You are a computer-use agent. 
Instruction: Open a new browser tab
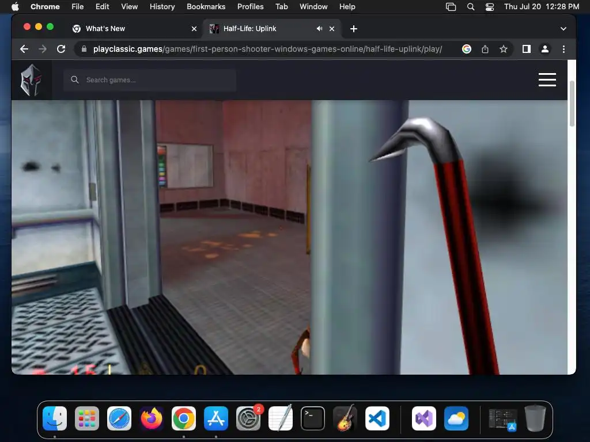tap(354, 29)
